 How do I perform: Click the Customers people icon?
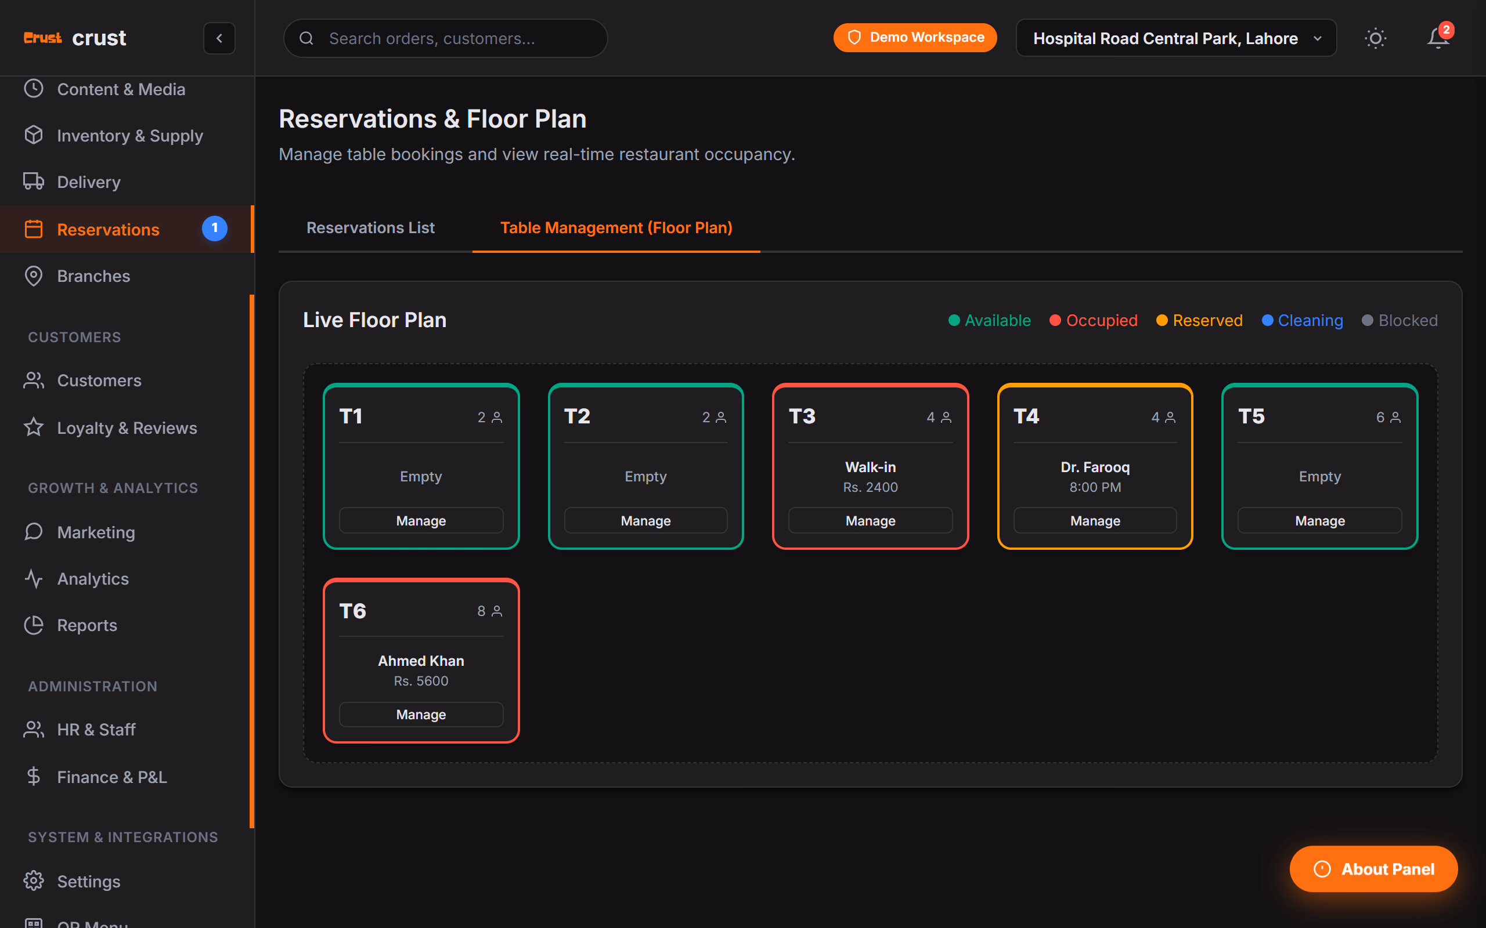34,380
